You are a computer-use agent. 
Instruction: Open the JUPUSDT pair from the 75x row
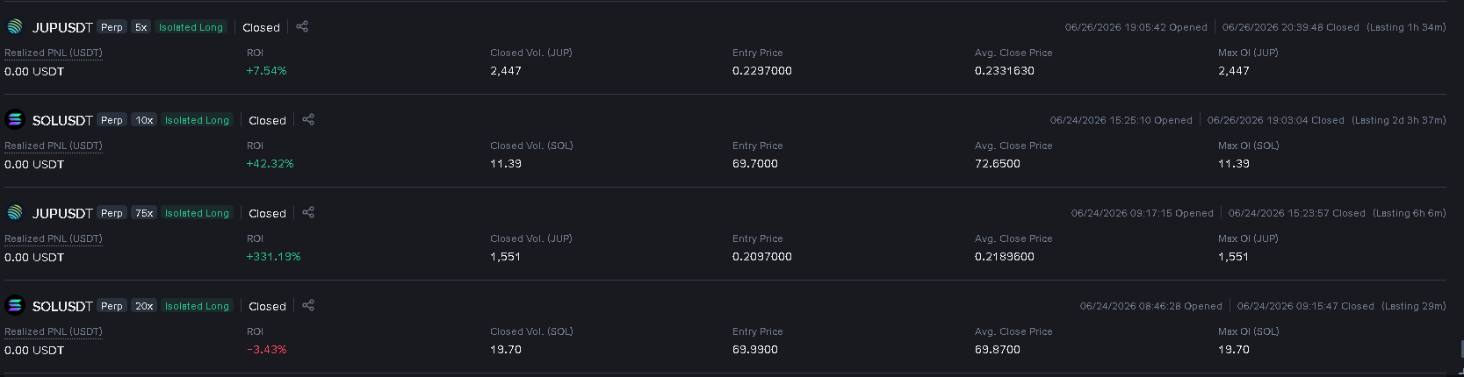62,213
